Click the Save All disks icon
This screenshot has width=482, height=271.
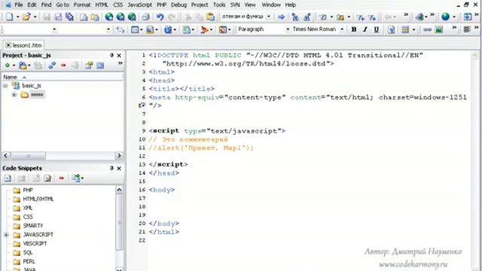69,17
